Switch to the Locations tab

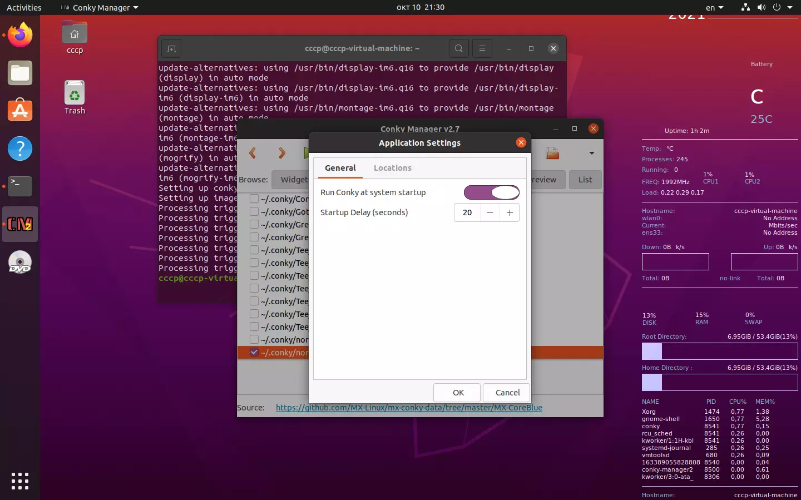(392, 168)
